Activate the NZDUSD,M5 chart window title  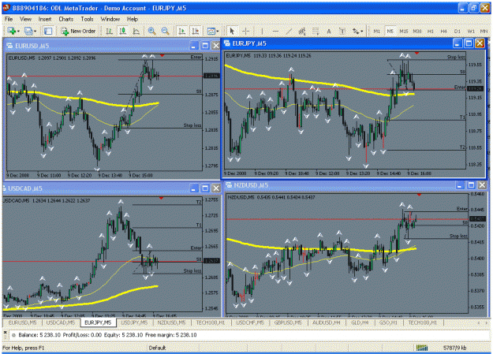[251, 185]
